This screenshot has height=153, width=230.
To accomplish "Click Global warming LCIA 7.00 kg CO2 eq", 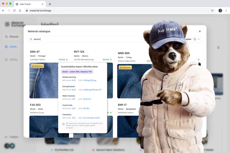I will 87,80.
